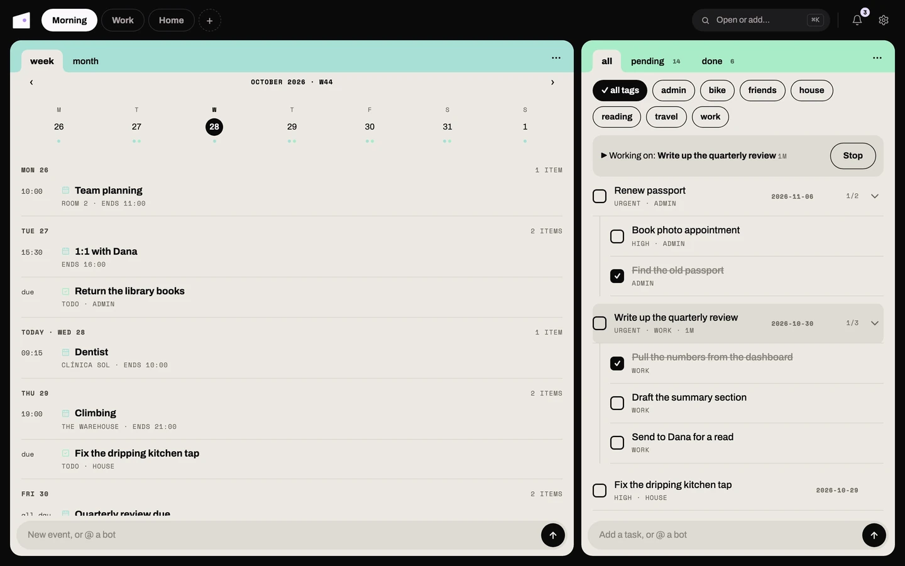The height and width of the screenshot is (566, 905).
Task: Switch to the Home workspace
Action: tap(171, 20)
